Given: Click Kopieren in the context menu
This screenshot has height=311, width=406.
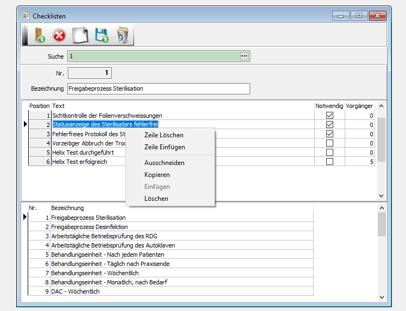Looking at the screenshot, I should tap(157, 175).
